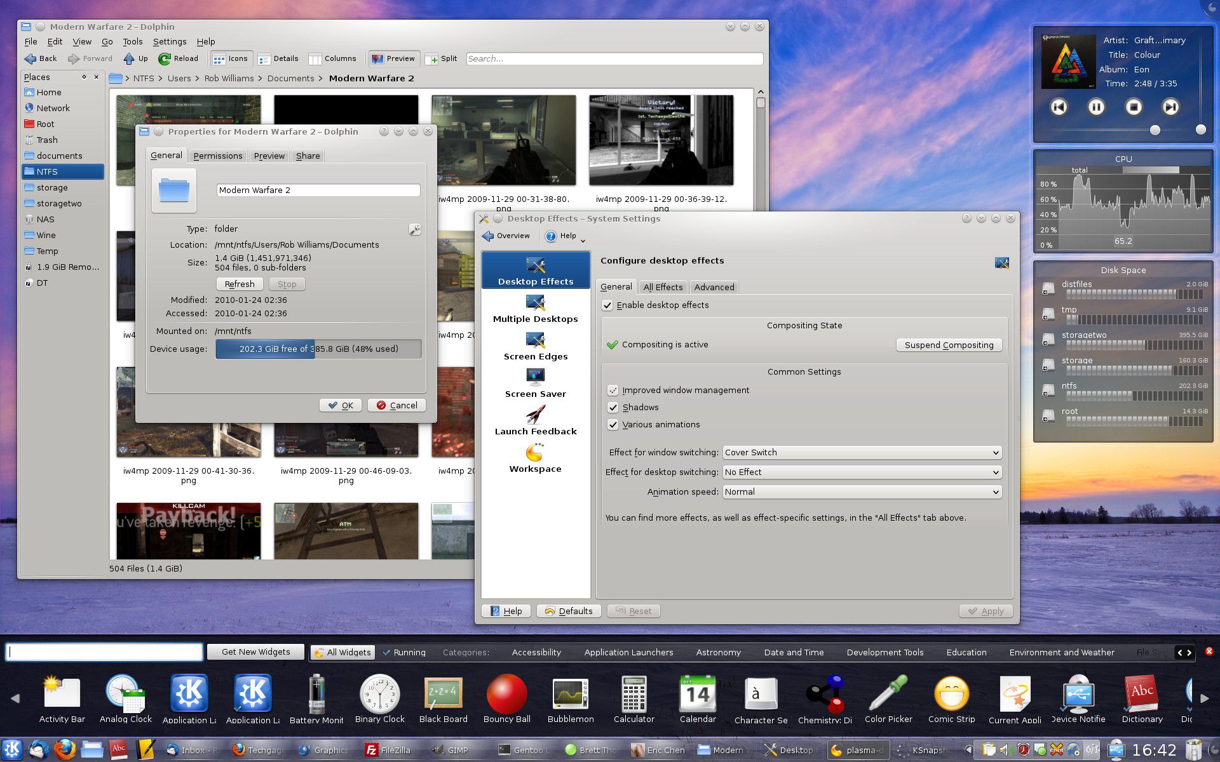Add the Analog Clock widget

(x=125, y=699)
